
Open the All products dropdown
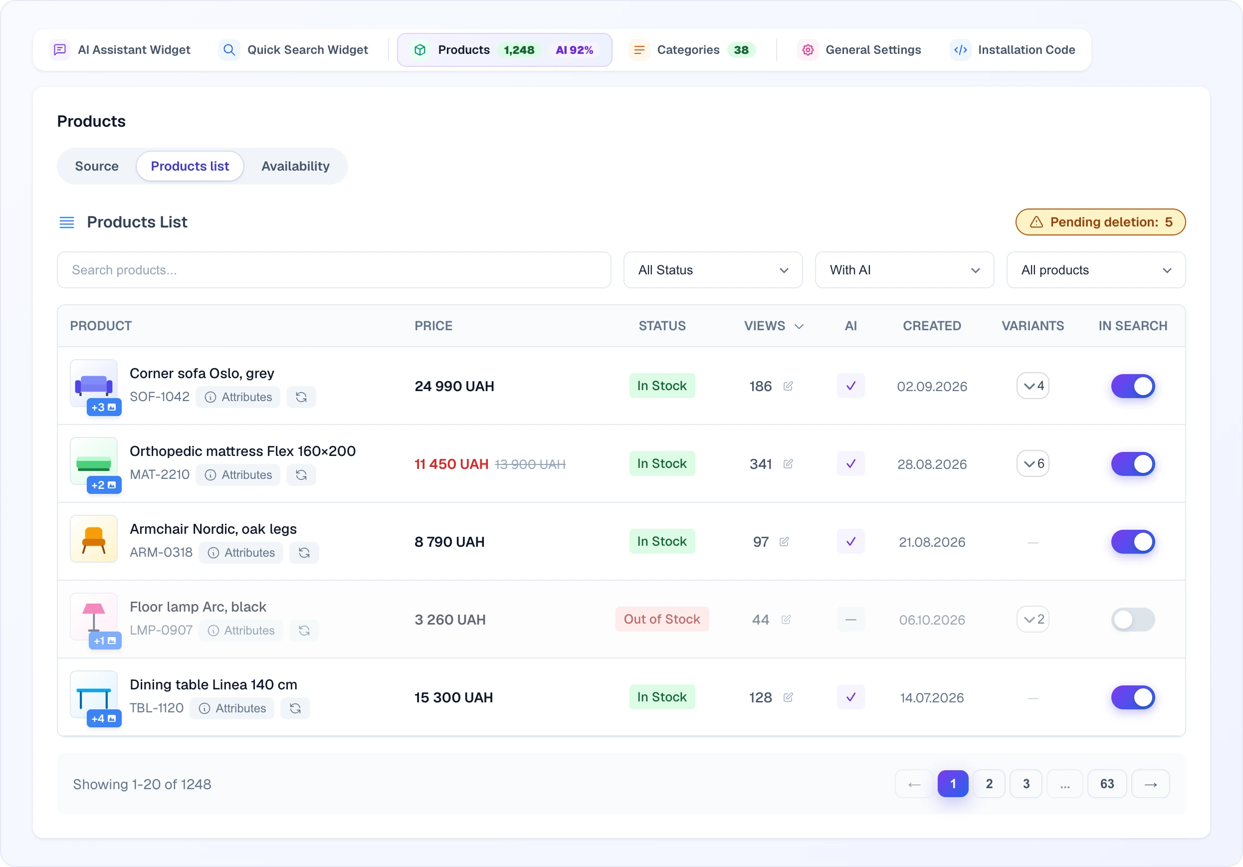pos(1096,270)
